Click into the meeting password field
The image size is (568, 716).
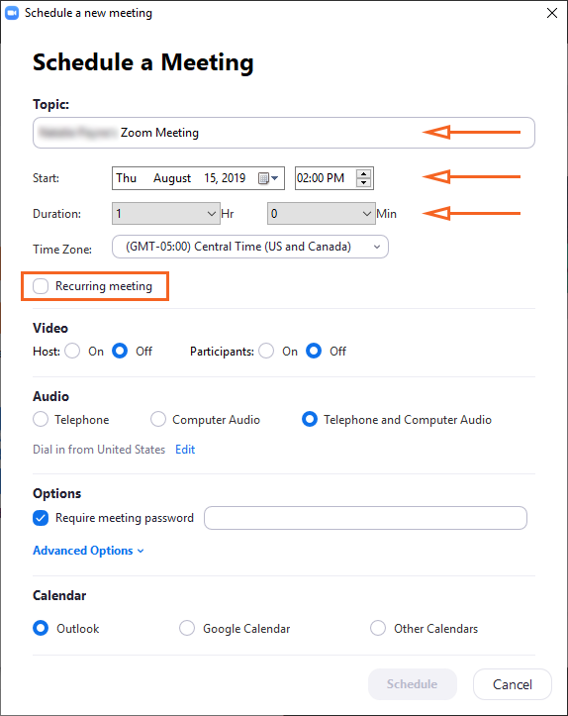[x=365, y=518]
